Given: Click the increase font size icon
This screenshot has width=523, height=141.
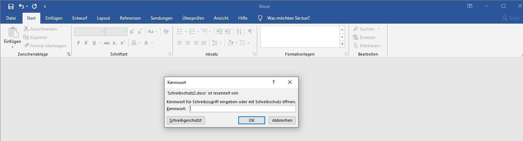Looking at the screenshot, I should pyautogui.click(x=132, y=32).
